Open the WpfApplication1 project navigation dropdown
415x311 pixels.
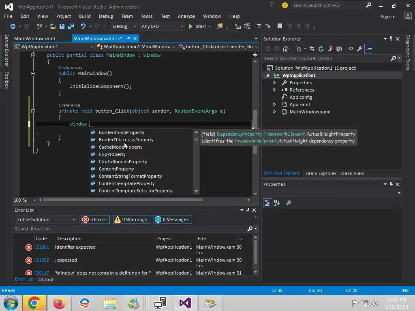tap(54, 47)
